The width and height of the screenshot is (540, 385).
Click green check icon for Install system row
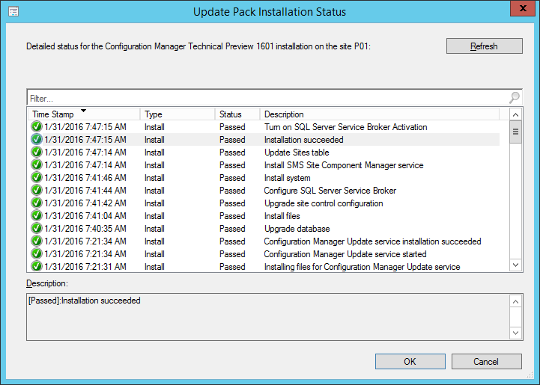click(36, 178)
